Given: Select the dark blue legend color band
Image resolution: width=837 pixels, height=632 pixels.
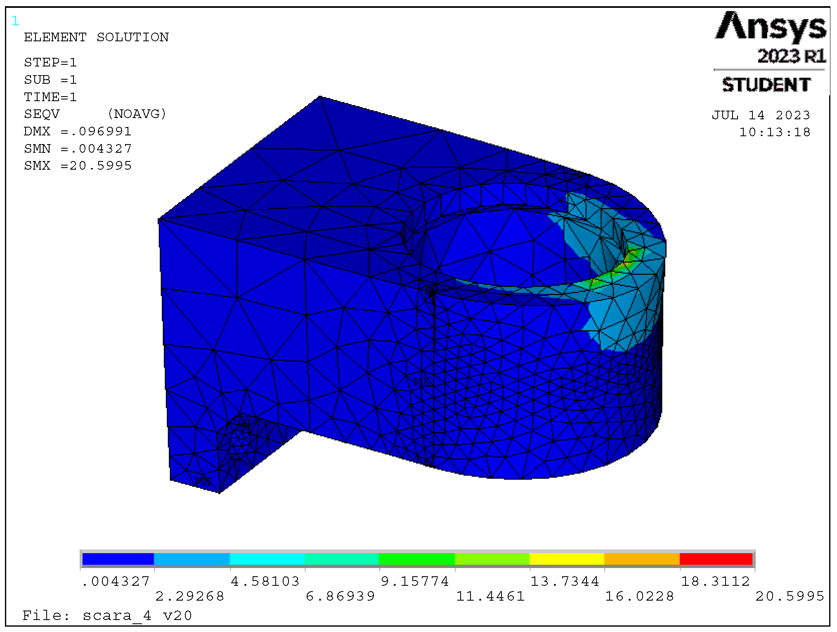Looking at the screenshot, I should click(x=118, y=559).
